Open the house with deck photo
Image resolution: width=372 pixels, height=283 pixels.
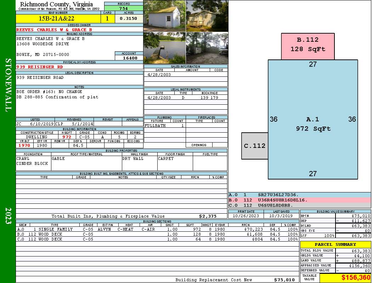(x=207, y=16)
